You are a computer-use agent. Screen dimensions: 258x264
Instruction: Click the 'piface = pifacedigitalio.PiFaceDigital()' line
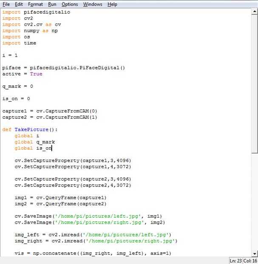[x=63, y=68]
